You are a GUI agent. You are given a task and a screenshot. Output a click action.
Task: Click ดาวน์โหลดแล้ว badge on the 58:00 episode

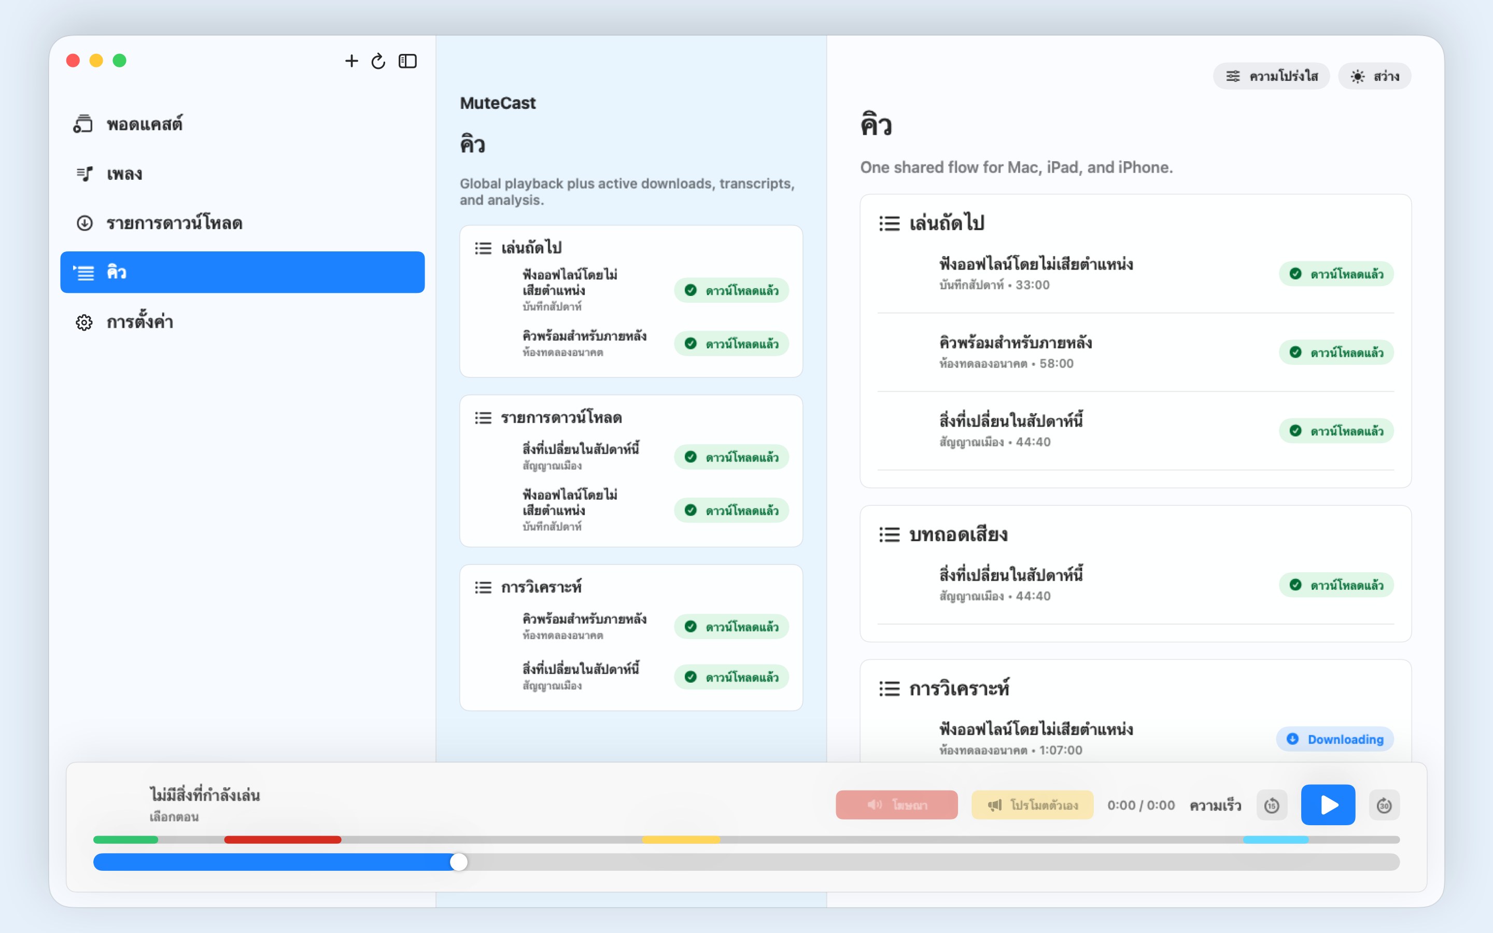pos(1336,352)
